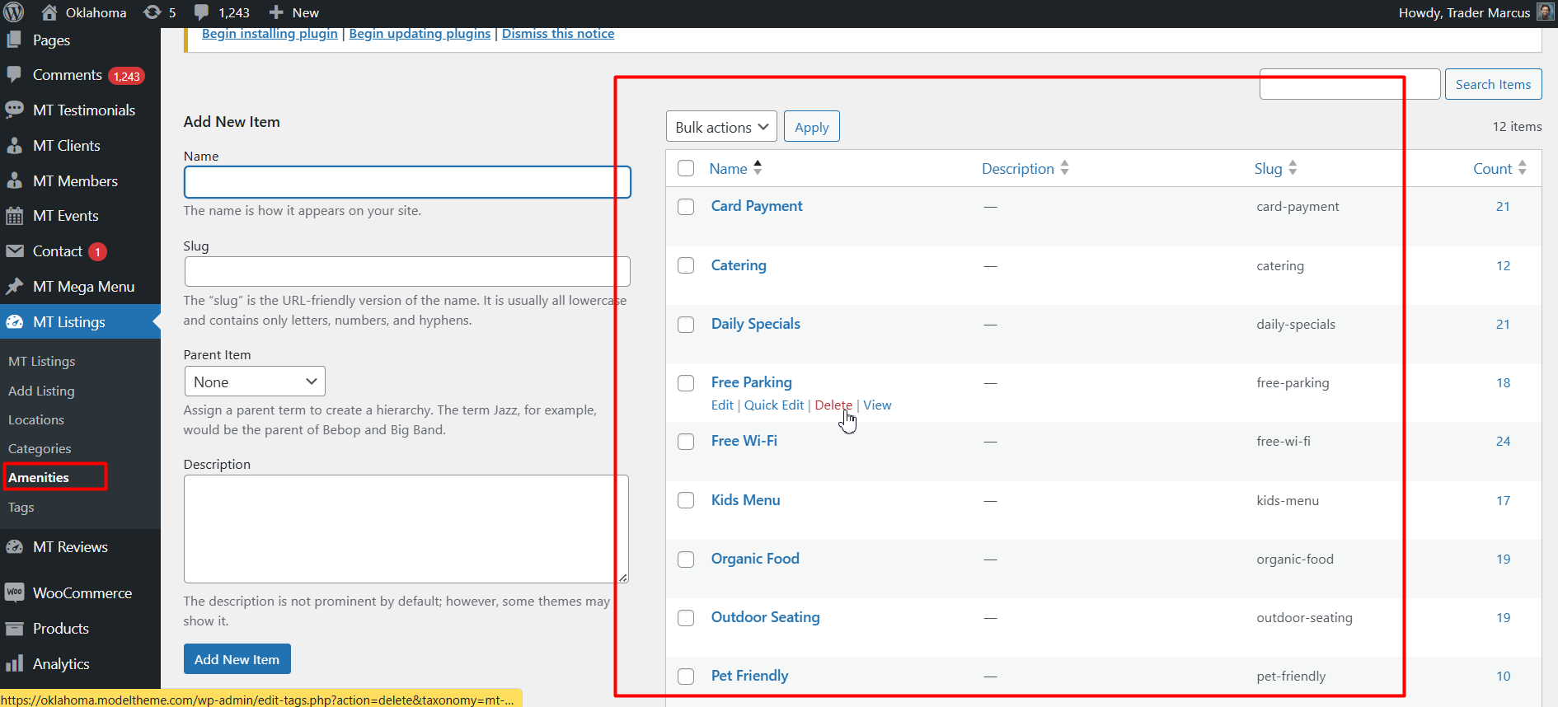The width and height of the screenshot is (1558, 707).
Task: Check the Free Wi-Fi row checkbox
Action: coord(686,442)
